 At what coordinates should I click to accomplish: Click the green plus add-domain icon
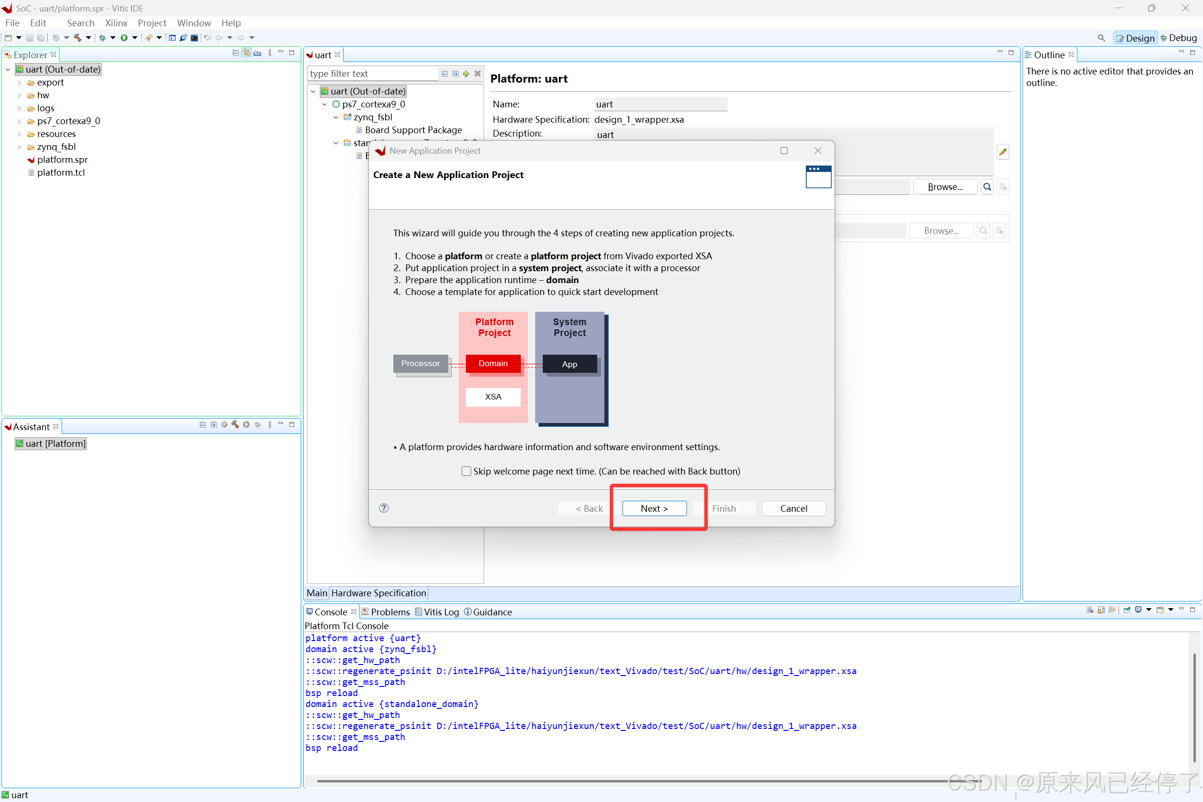click(x=466, y=74)
